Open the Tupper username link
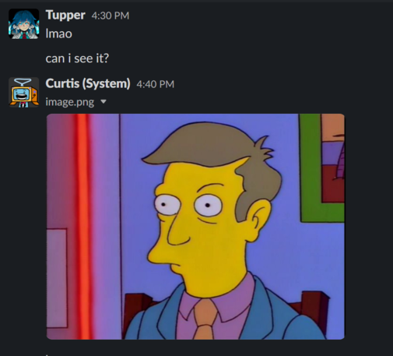 [x=65, y=15]
